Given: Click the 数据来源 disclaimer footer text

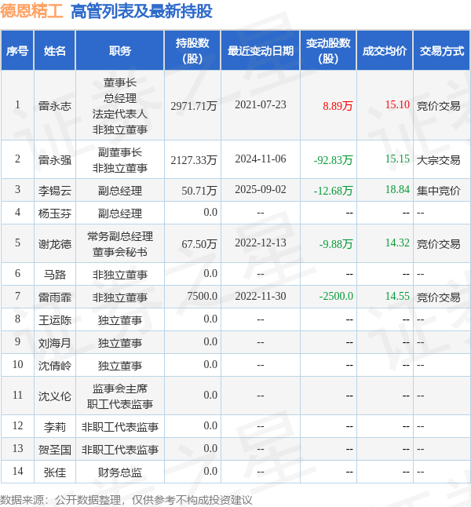Looking at the screenshot, I should click(126, 500).
